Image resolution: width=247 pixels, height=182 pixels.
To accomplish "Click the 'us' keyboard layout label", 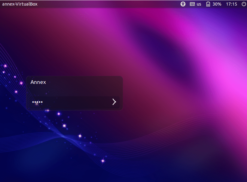I will (x=199, y=4).
